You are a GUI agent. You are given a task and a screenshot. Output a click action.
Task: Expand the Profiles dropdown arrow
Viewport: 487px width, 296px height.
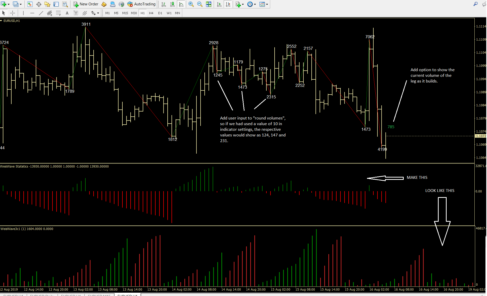click(x=21, y=4)
